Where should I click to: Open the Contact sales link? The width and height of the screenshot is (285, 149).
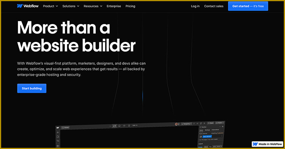click(x=214, y=6)
